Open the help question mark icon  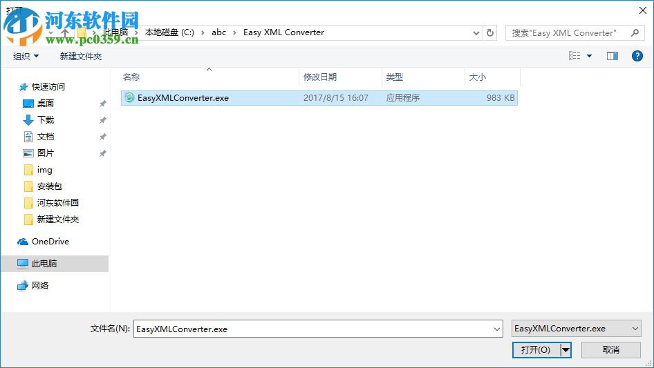pyautogui.click(x=637, y=56)
